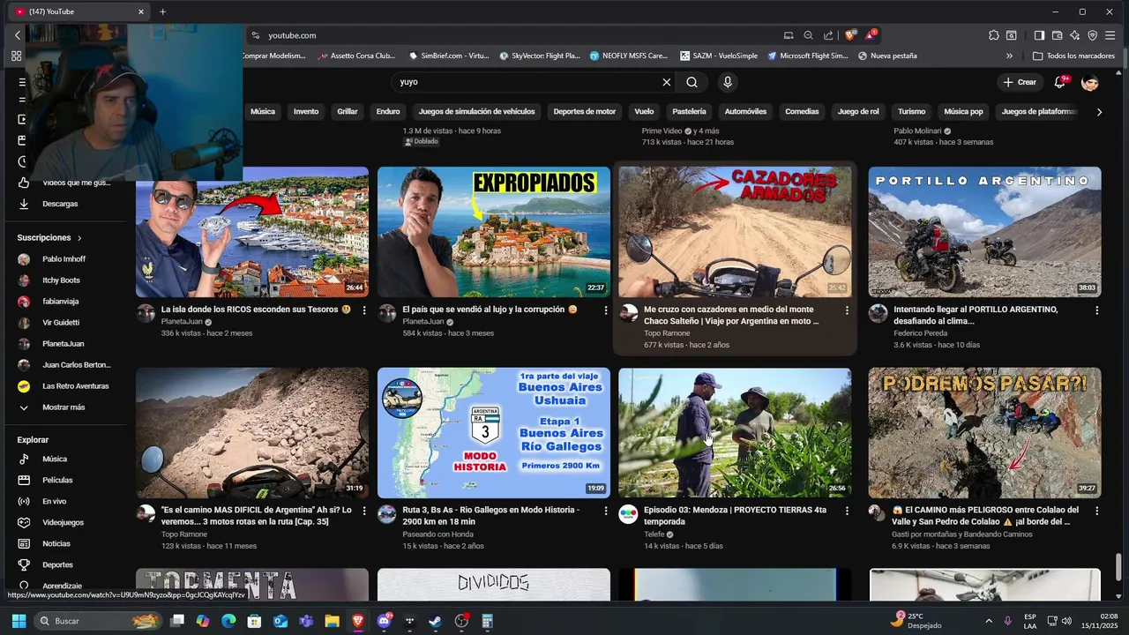Select the 'Enduro' filter chip
Viewport: 1129px width, 635px height.
coord(388,112)
